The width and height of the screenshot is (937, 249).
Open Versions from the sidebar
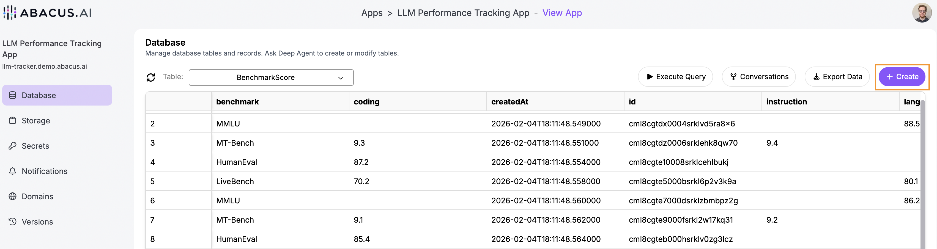click(37, 222)
